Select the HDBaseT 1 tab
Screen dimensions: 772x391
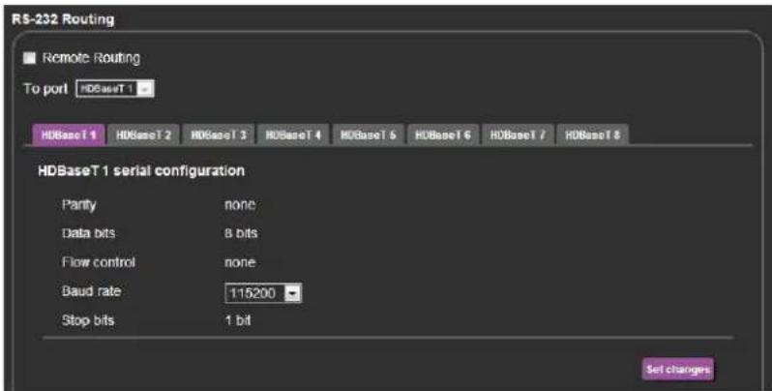pos(69,135)
